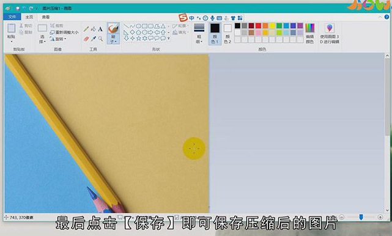Screen dimensions: 392x236
Task: Click vertical scrollbar up arrow
Action: click(387, 56)
